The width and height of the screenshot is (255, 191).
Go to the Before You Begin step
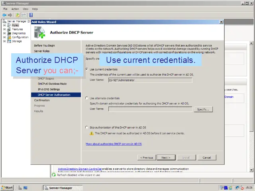point(44,45)
